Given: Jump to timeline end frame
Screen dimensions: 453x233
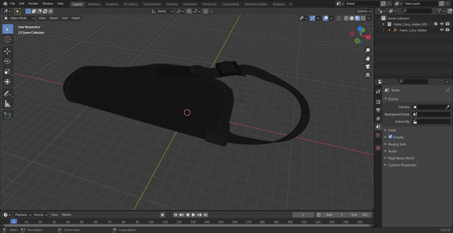Looking at the screenshot, I should [x=205, y=215].
